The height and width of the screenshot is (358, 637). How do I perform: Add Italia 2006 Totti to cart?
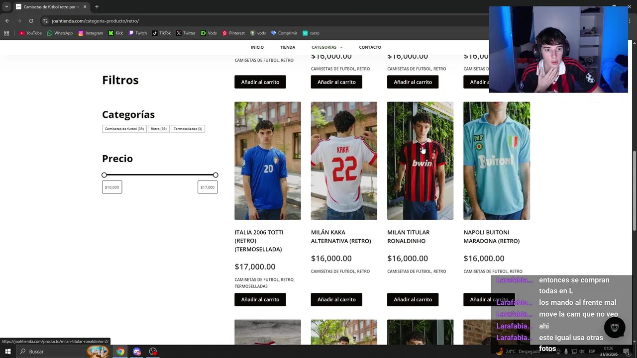point(260,299)
